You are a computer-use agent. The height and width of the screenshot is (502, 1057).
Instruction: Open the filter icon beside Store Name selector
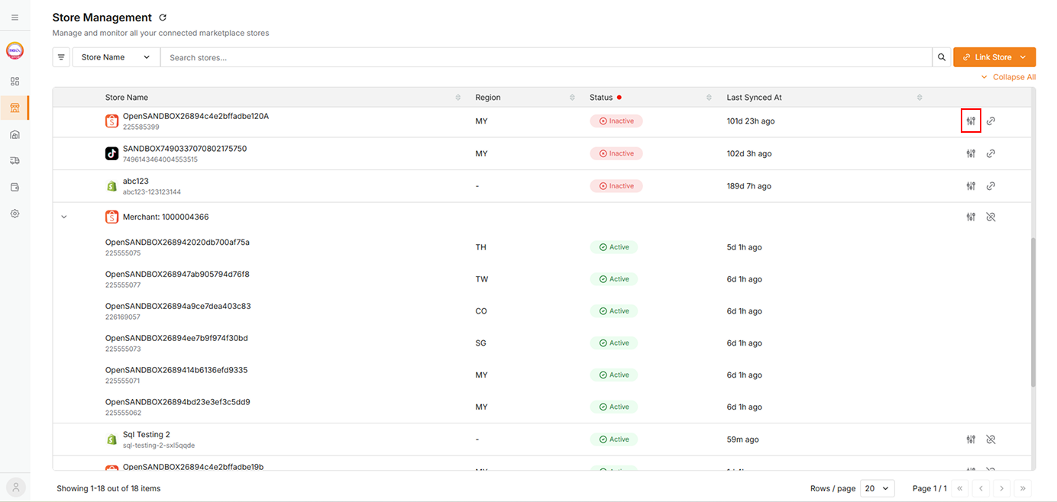coord(61,57)
